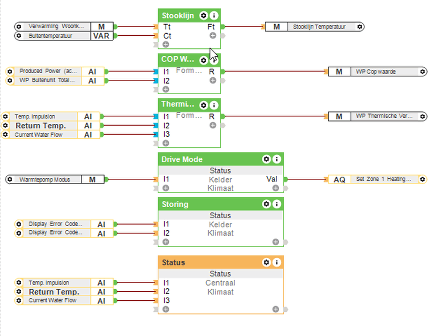
Task: Select the Stooklijn block title
Action: [x=178, y=15]
